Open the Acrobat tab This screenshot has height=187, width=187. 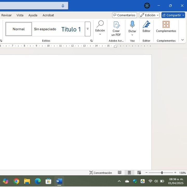(x=48, y=15)
